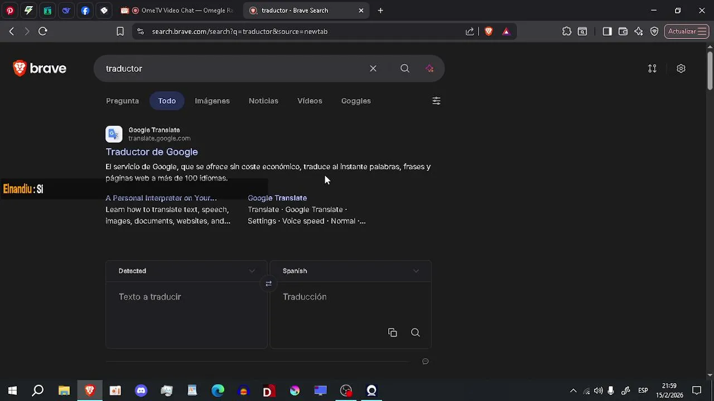Toggle the browser sidebar panel
Screen dimensions: 714x401
(607, 31)
